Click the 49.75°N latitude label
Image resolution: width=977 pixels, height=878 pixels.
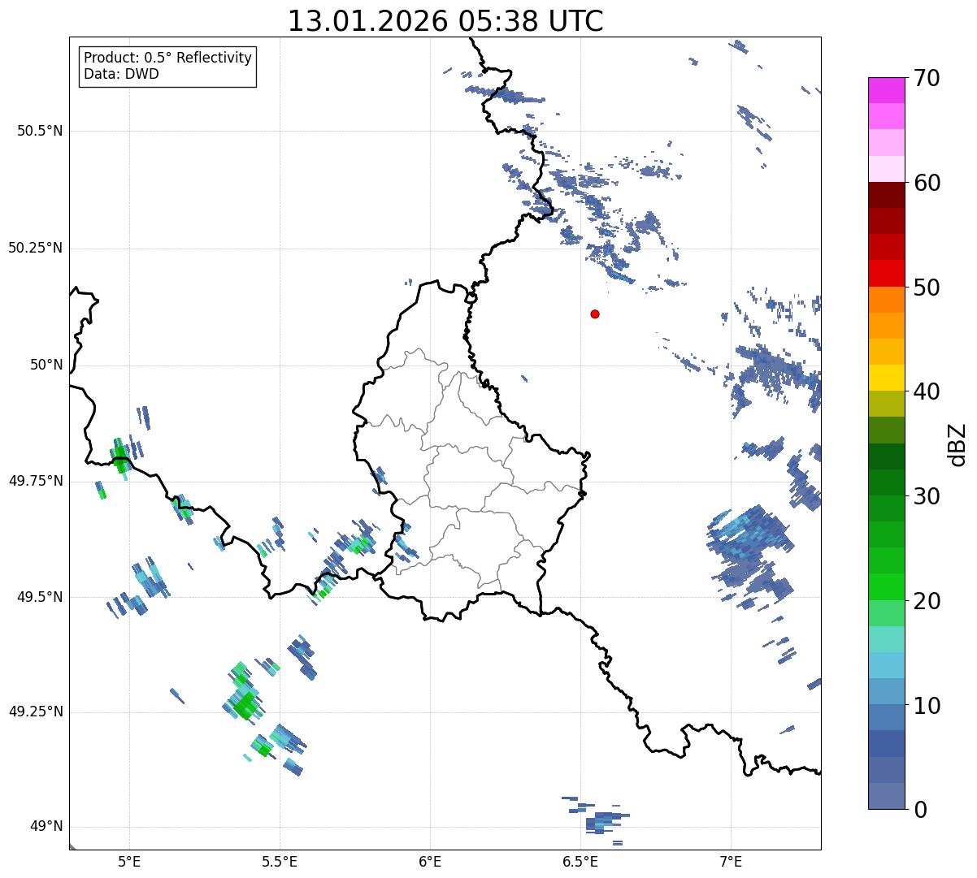click(x=36, y=481)
